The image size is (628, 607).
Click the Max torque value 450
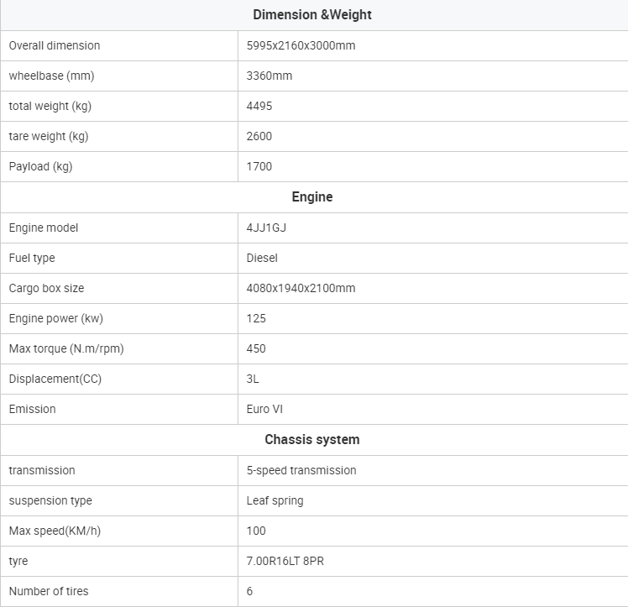(x=256, y=348)
